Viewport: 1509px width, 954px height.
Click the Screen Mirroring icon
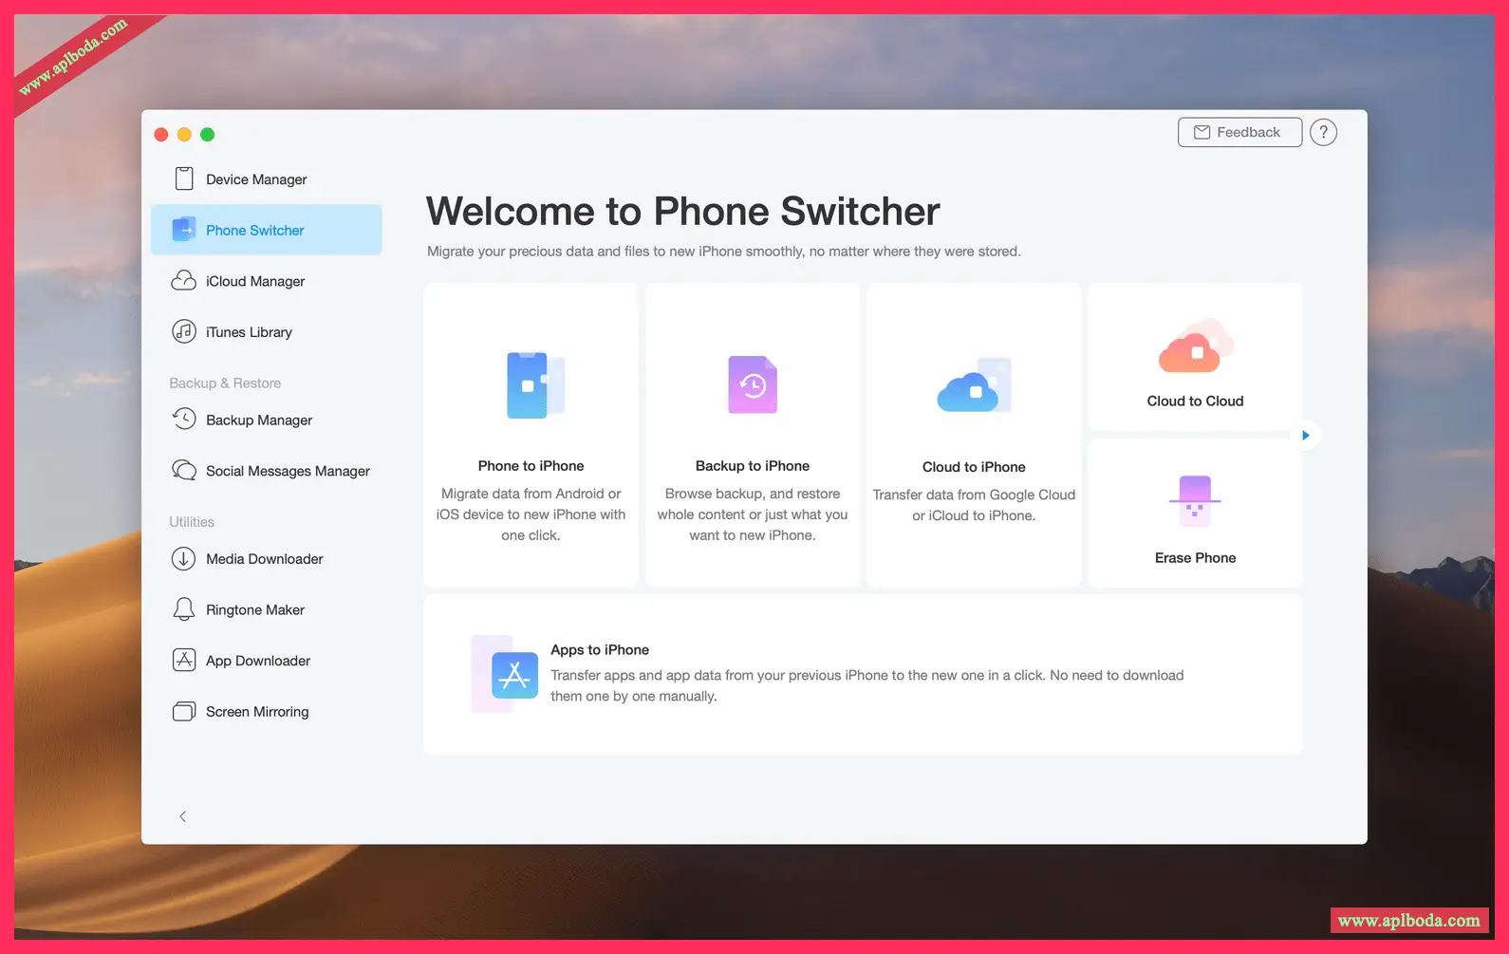(183, 711)
